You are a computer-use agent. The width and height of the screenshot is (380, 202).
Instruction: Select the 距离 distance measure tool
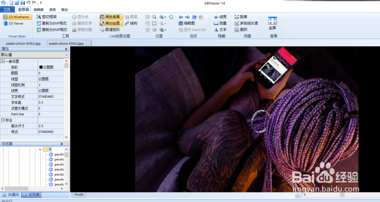point(241,17)
